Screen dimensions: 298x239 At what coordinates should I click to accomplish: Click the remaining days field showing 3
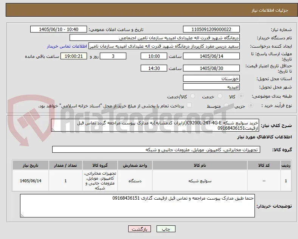pos(113,56)
